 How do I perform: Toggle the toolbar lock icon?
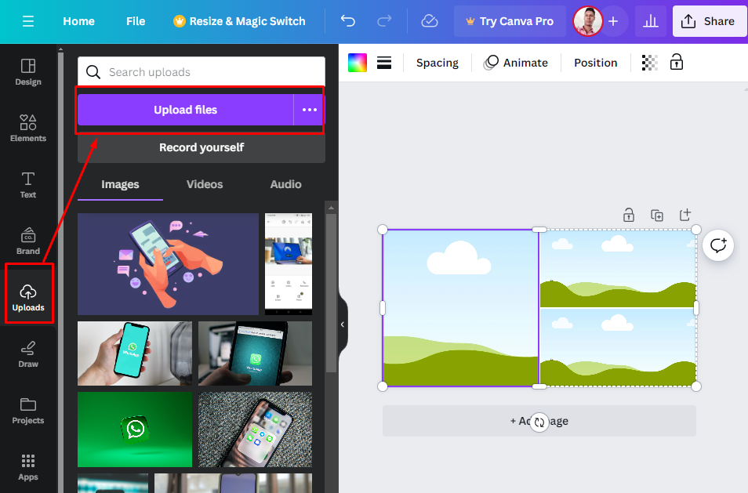pos(677,62)
